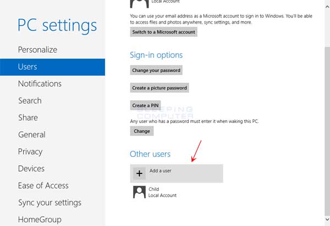This screenshot has height=226, width=330.
Task: Click Create a picture password button
Action: (159, 88)
